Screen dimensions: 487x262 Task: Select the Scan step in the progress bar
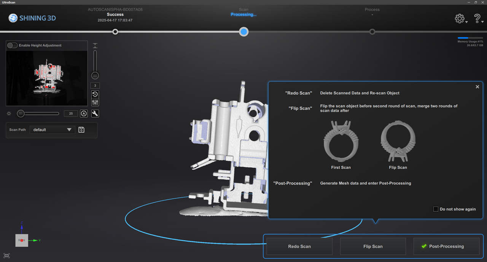[x=244, y=32]
